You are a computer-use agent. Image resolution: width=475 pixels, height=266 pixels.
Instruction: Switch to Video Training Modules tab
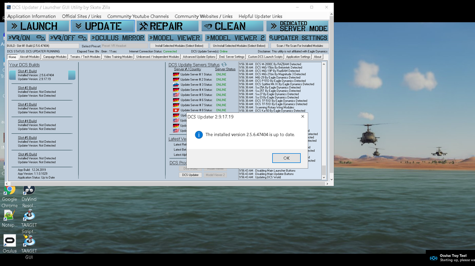[x=118, y=57]
